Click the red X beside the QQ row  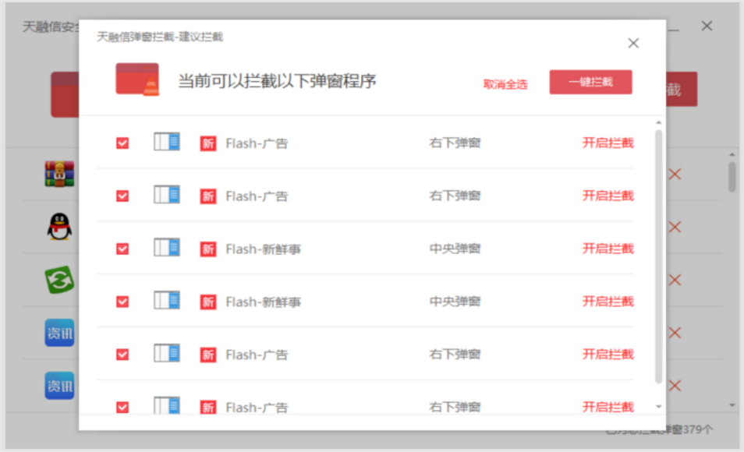(x=675, y=227)
